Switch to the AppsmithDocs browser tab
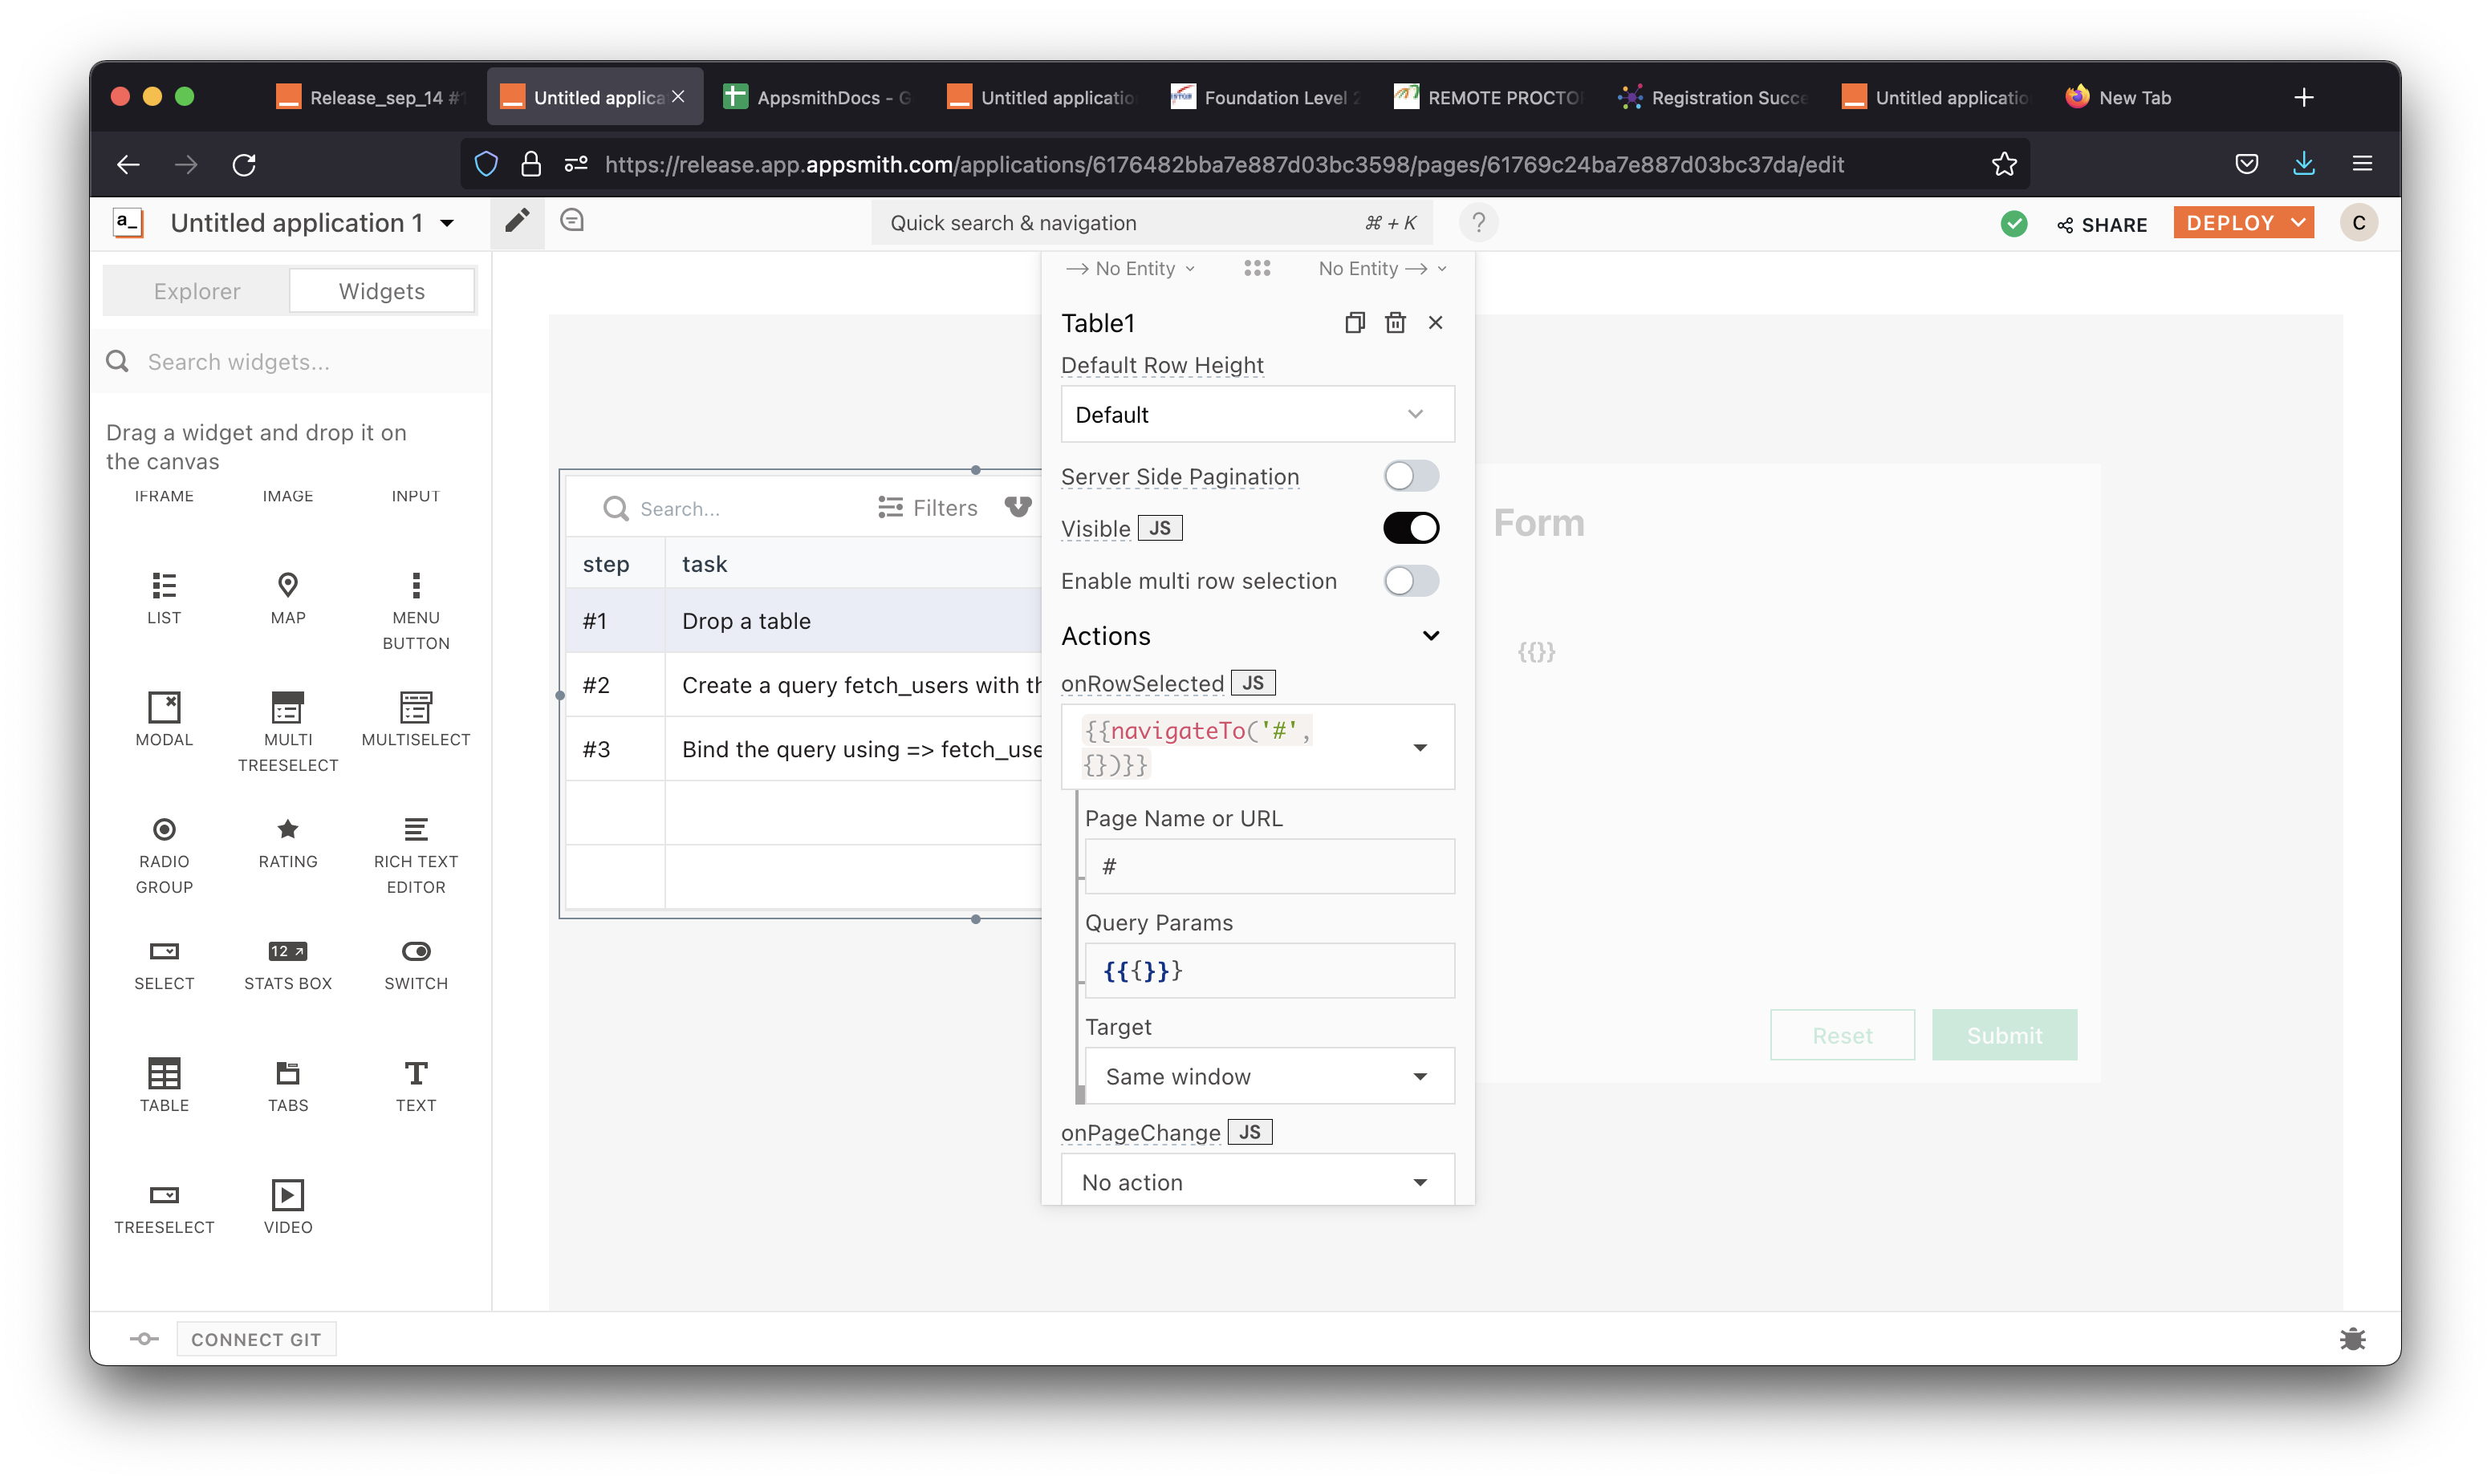2491x1484 pixels. 817,97
